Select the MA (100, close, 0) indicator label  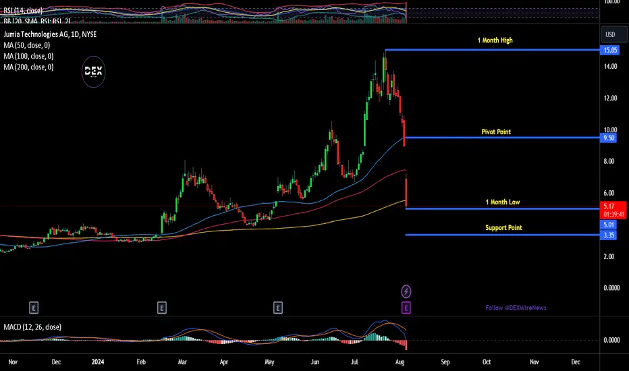pos(28,56)
